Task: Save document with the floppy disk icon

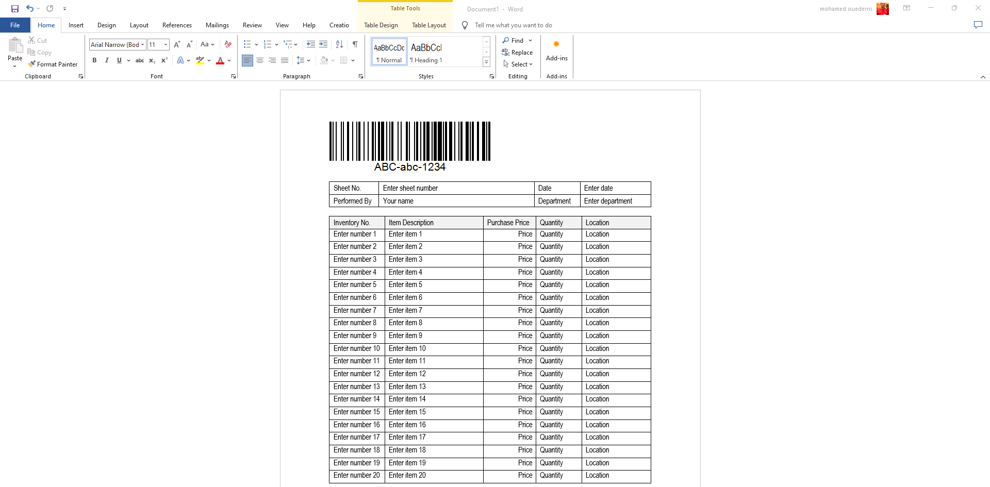Action: click(15, 9)
